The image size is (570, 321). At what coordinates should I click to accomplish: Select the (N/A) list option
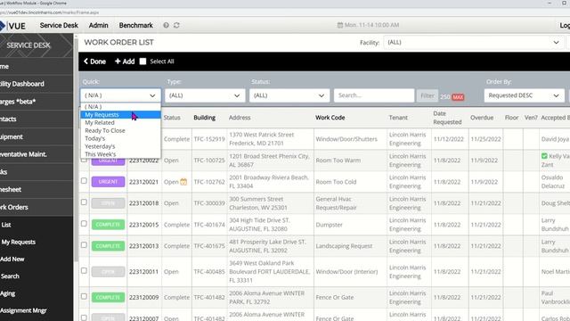pyautogui.click(x=120, y=107)
